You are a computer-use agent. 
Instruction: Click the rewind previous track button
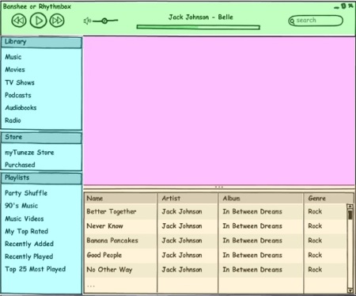[x=19, y=21]
